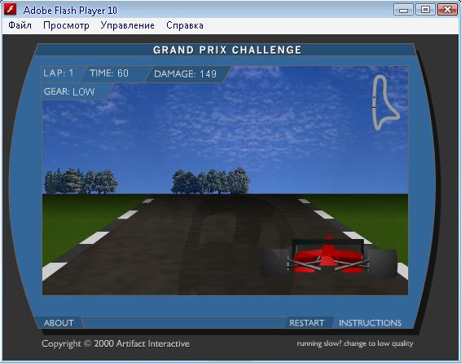Open the Просмотр menu
This screenshot has width=461, height=363.
pos(66,25)
